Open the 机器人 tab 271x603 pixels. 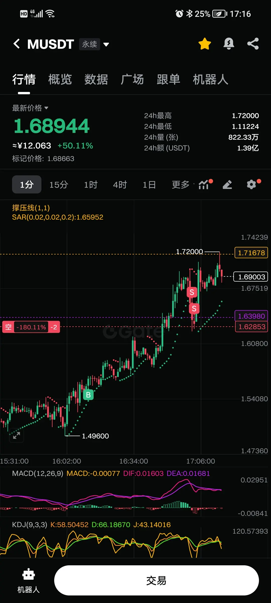(x=211, y=79)
